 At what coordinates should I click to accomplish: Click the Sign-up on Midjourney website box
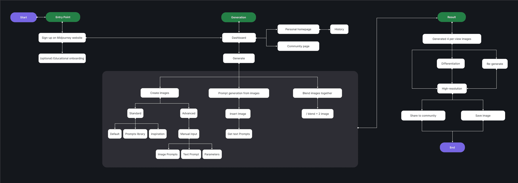point(62,38)
